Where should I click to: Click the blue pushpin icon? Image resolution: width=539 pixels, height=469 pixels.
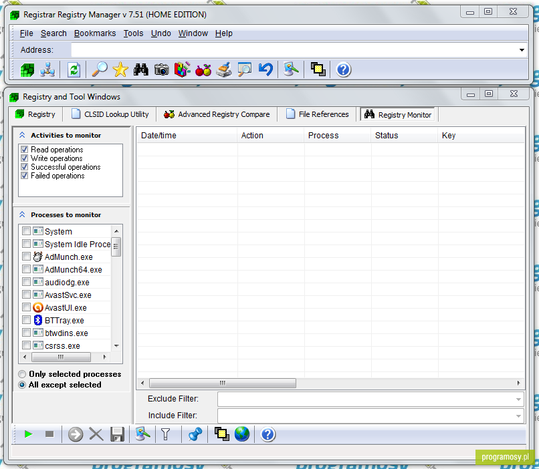click(x=195, y=434)
